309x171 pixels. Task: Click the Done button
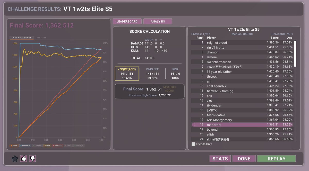[244, 158]
